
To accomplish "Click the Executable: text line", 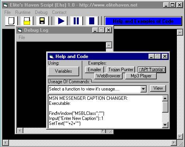I will [60, 103].
